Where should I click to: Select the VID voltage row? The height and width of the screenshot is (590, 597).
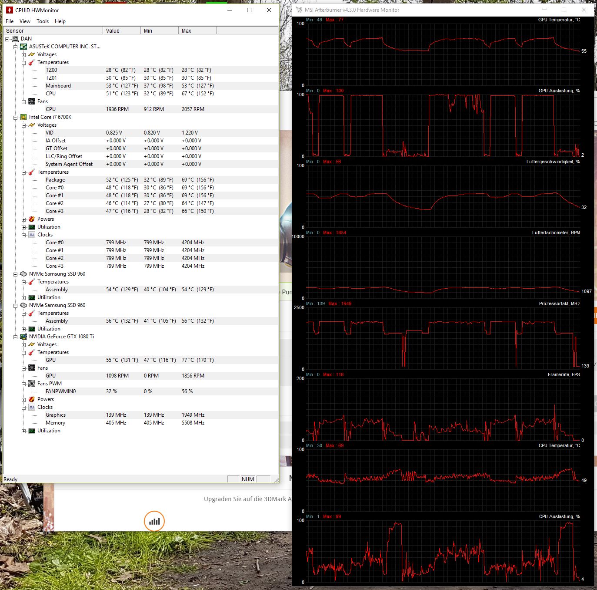coord(141,133)
